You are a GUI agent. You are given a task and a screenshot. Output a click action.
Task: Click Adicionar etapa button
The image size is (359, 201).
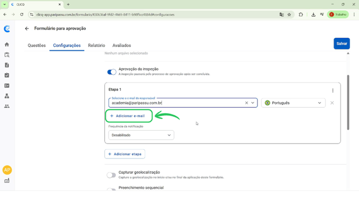125,154
